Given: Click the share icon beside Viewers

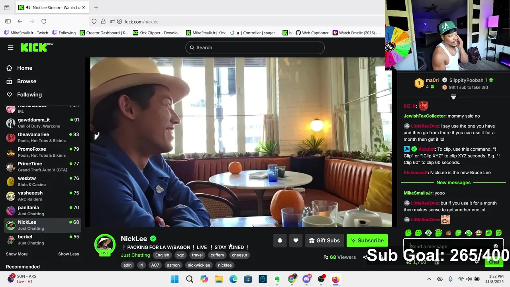Looking at the screenshot, I should pos(365,257).
